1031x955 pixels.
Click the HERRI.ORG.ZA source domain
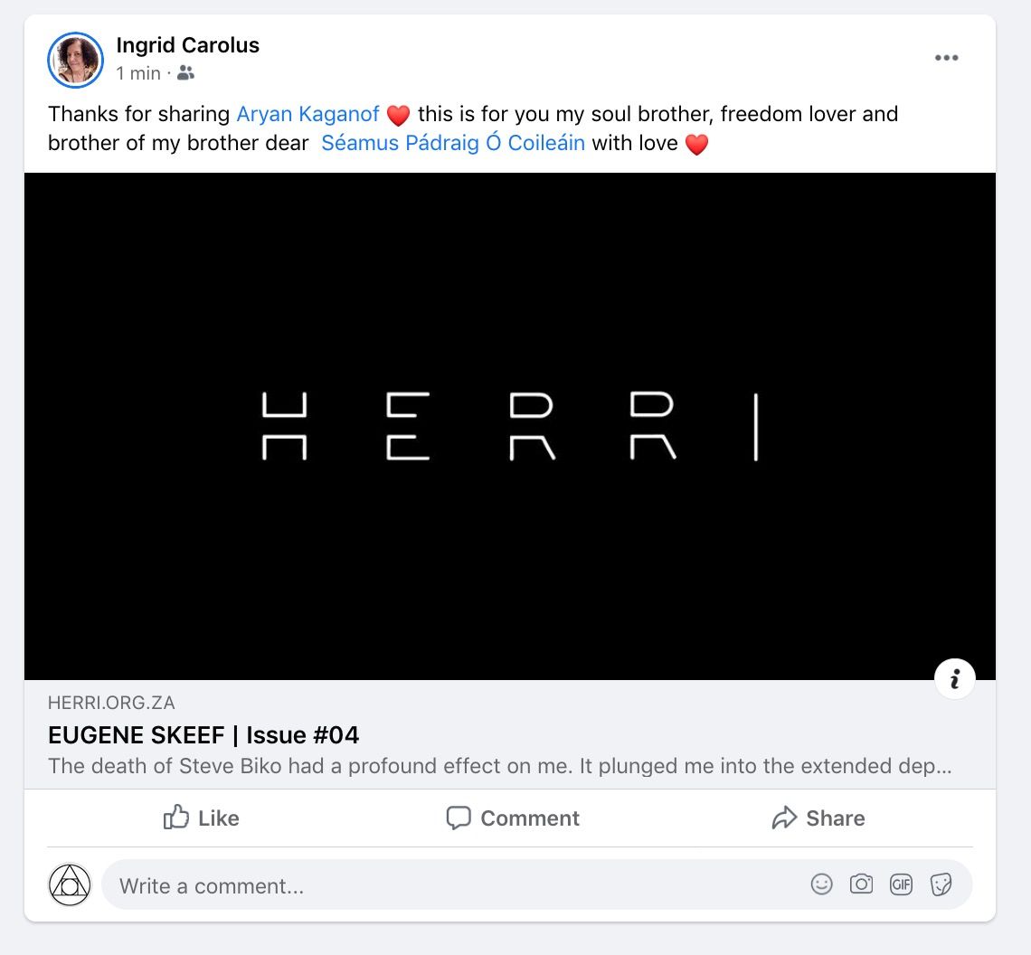111,703
